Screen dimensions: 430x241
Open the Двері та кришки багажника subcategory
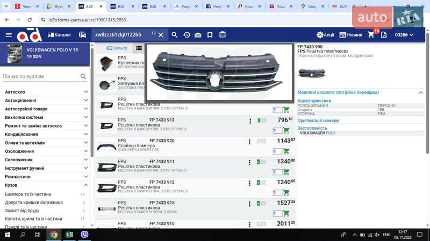click(34, 202)
